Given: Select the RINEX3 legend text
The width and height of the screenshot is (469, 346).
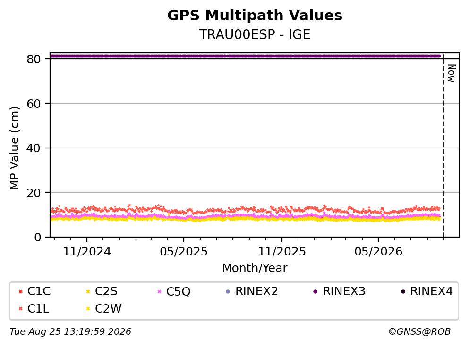Looking at the screenshot, I should [x=344, y=291].
